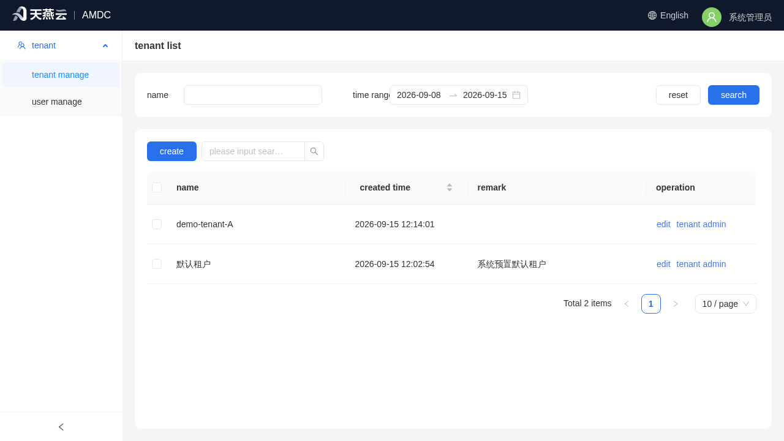The height and width of the screenshot is (441, 784).
Task: Check the 默认租户 row checkbox
Action: [x=157, y=264]
